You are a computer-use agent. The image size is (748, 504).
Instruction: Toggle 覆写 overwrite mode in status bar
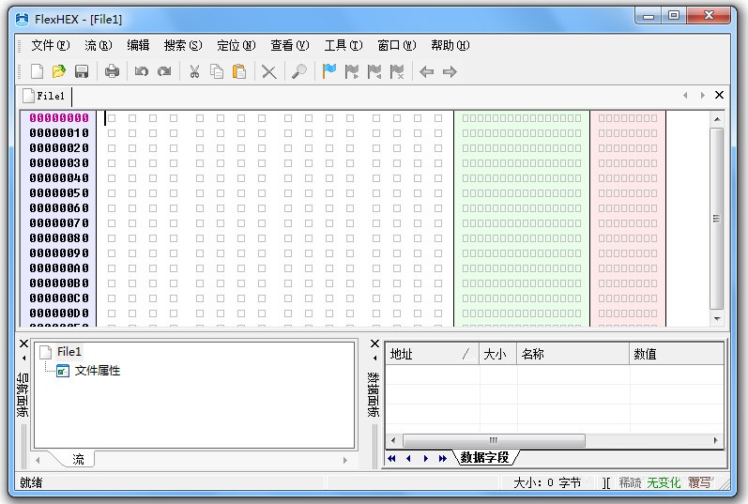coord(699,482)
